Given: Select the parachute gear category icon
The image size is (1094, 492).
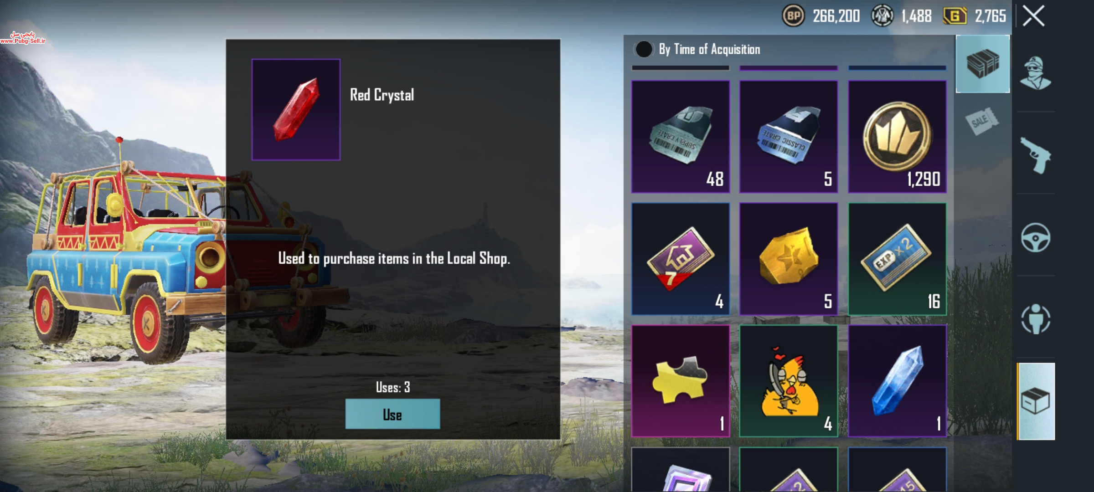Looking at the screenshot, I should click(x=1036, y=319).
